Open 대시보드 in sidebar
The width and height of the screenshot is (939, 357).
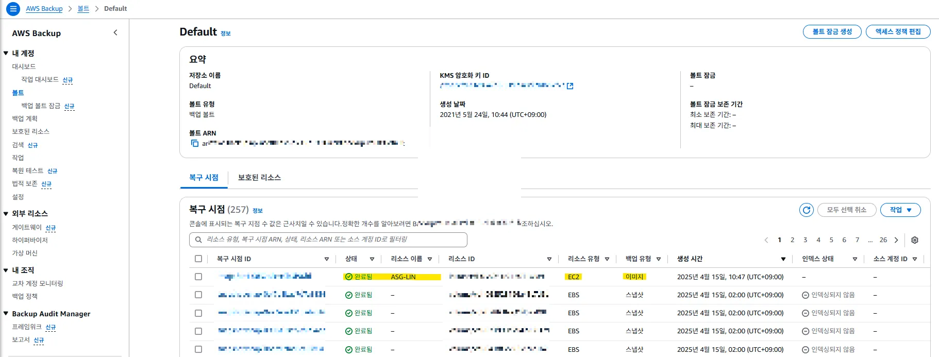point(24,66)
